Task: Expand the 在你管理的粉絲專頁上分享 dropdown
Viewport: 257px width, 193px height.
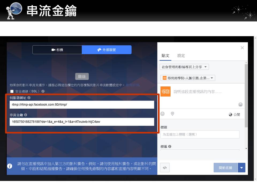Action: point(184,67)
